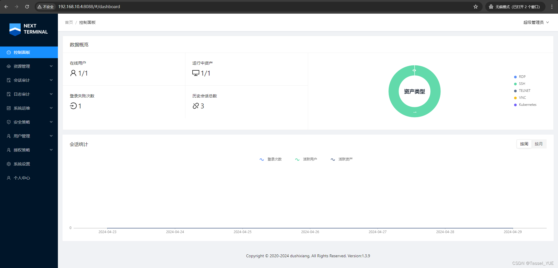558x268 pixels.
Task: Open the 资源管理 sidebar section
Action: (22, 66)
